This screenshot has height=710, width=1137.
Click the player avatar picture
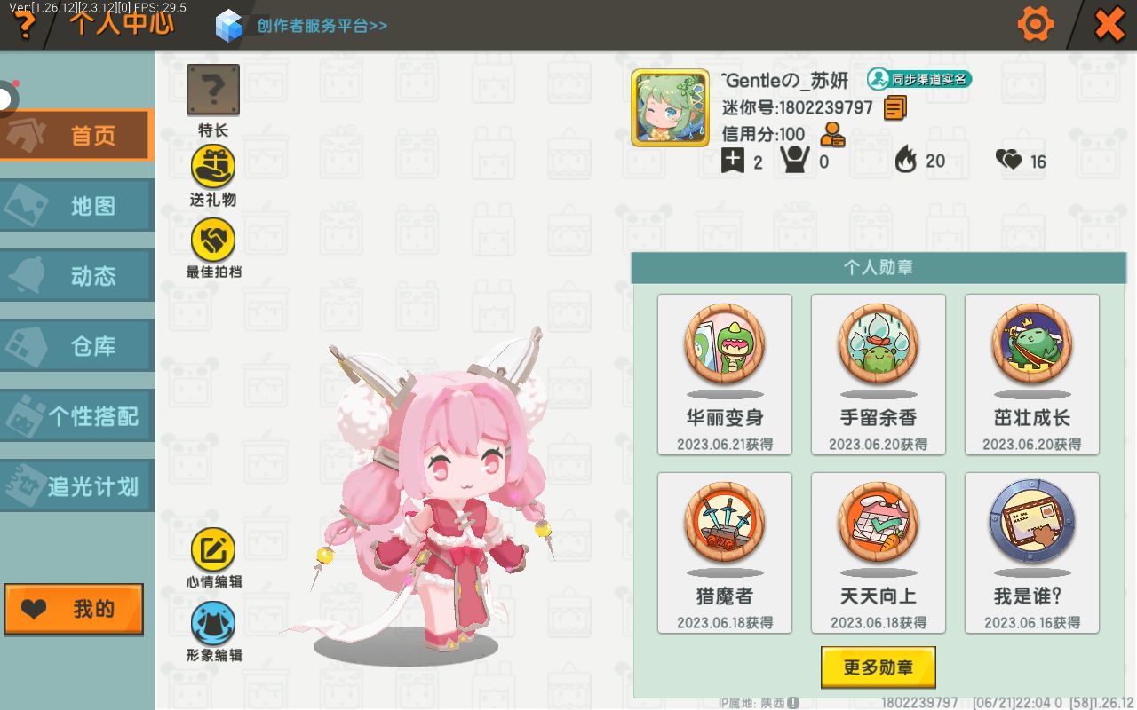point(671,107)
